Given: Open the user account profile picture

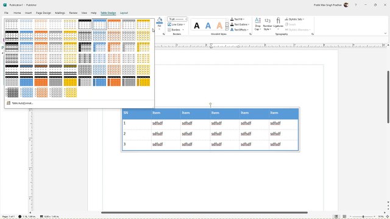Looking at the screenshot, I should pos(346,5).
